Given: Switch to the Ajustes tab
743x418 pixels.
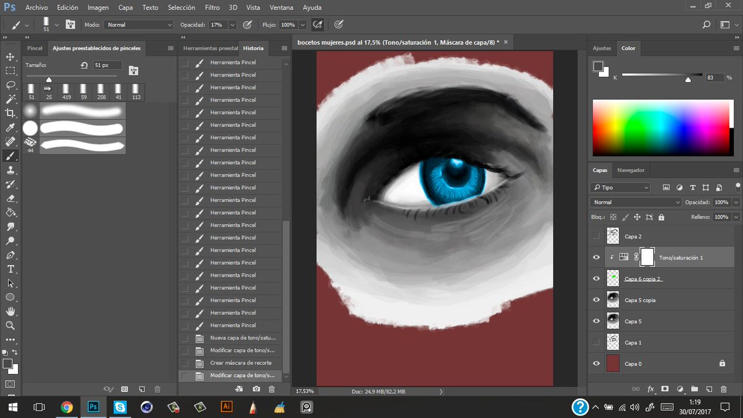Looking at the screenshot, I should point(602,48).
